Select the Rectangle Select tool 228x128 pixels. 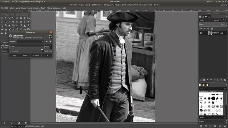click(x=2, y=18)
